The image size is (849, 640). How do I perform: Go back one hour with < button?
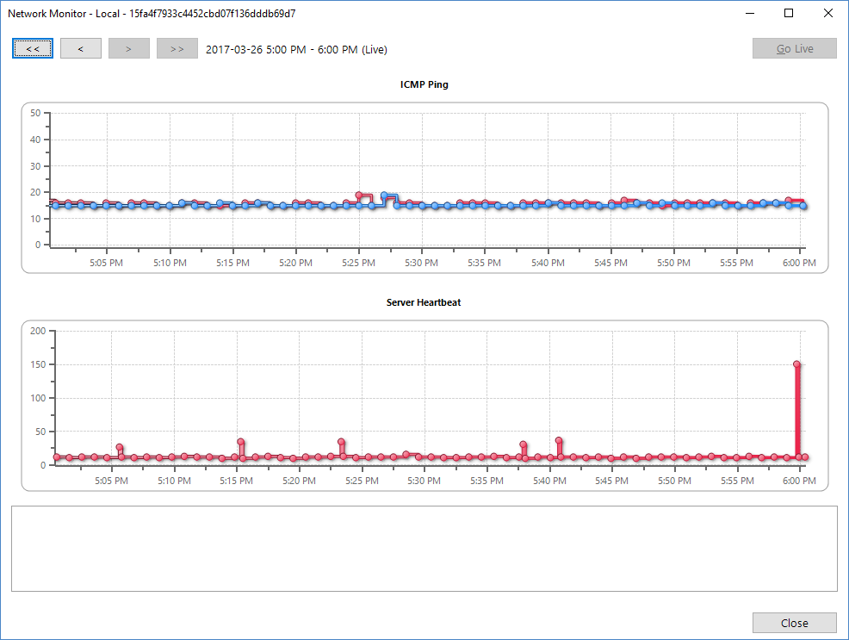coord(81,49)
